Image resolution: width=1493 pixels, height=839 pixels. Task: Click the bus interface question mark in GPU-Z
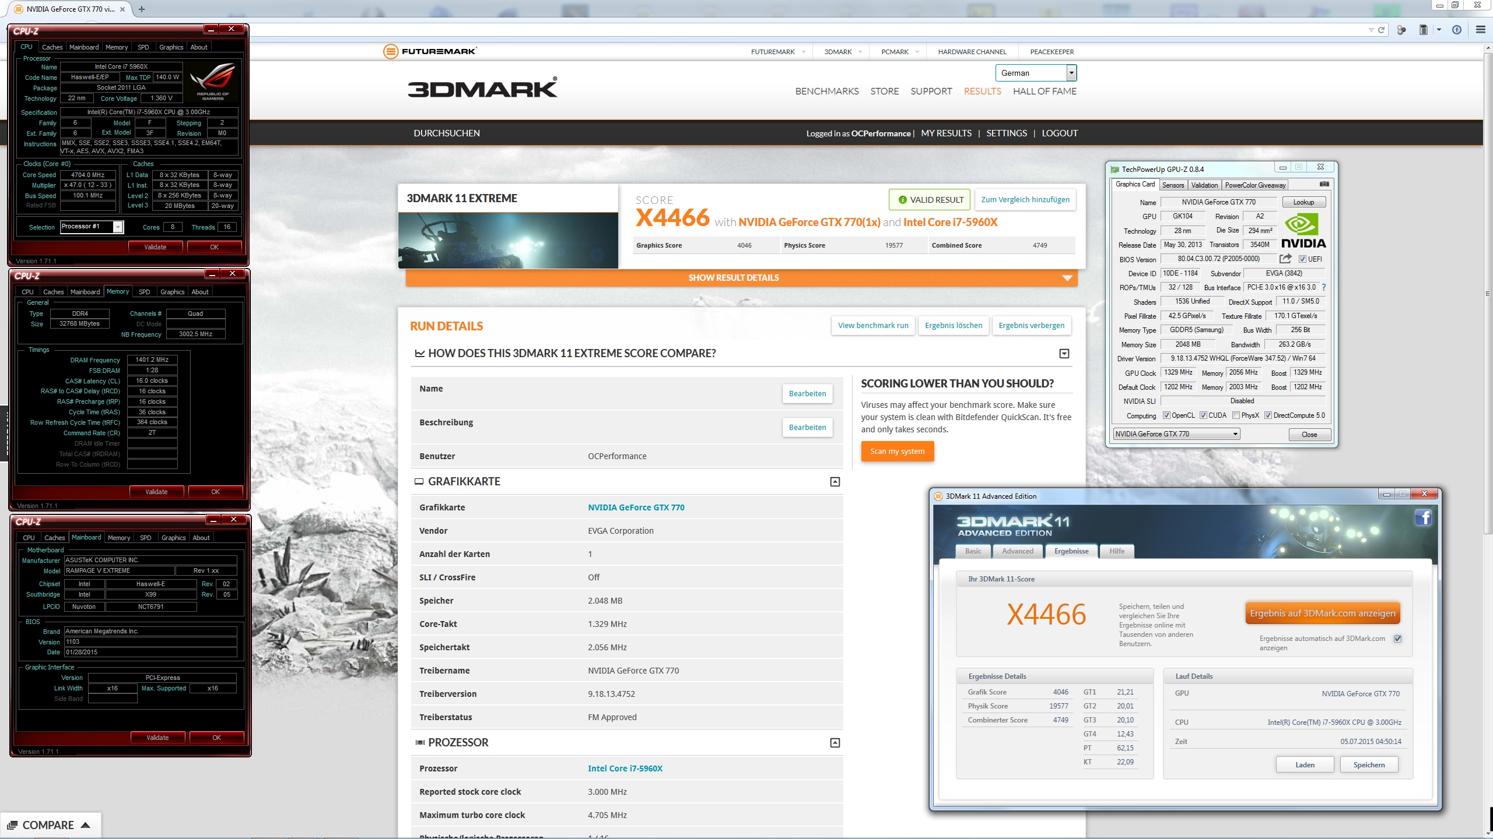1323,287
